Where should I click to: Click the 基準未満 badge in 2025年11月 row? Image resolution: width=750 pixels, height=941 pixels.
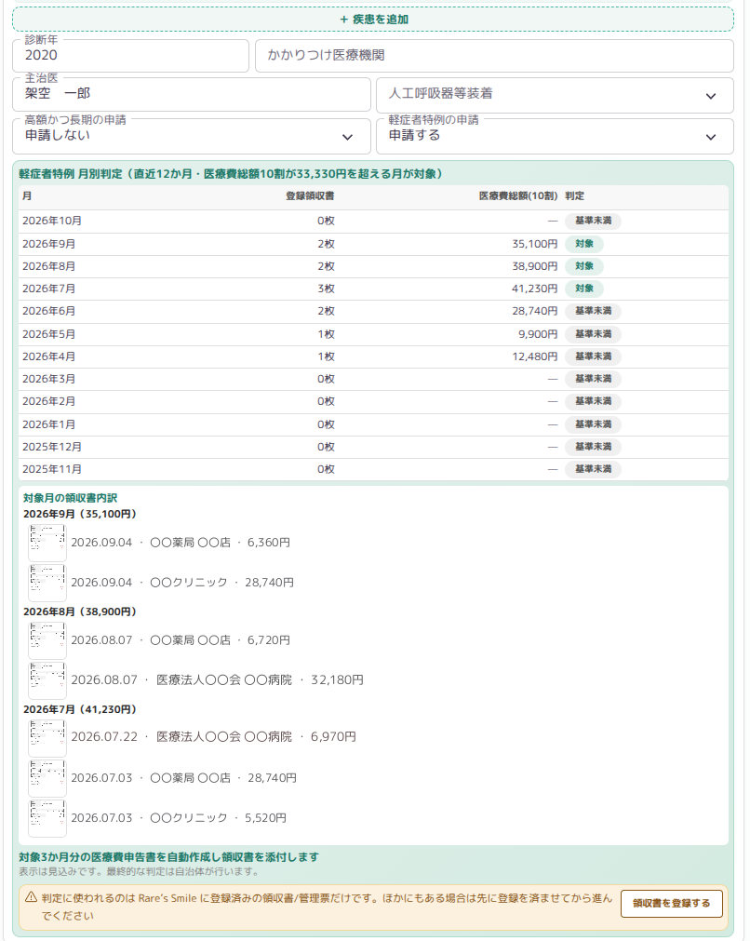tap(593, 469)
